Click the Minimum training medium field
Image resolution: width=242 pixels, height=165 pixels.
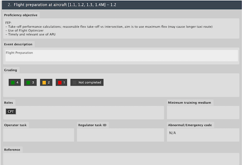point(203,113)
